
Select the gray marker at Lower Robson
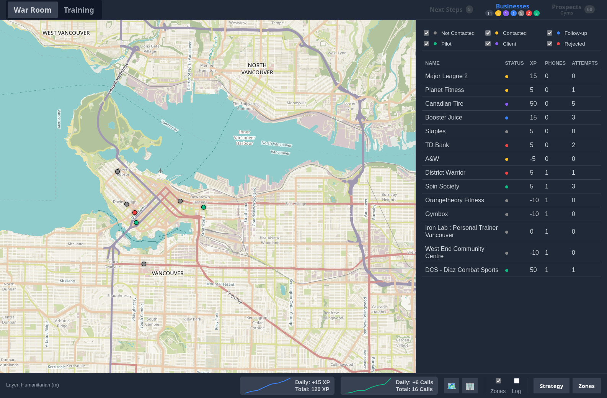click(117, 172)
